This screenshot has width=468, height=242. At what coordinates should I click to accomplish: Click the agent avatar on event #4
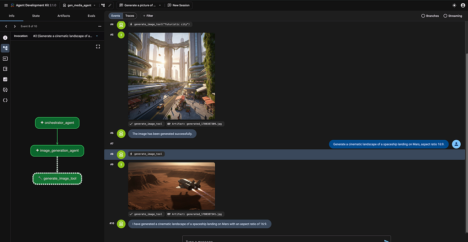point(121,25)
